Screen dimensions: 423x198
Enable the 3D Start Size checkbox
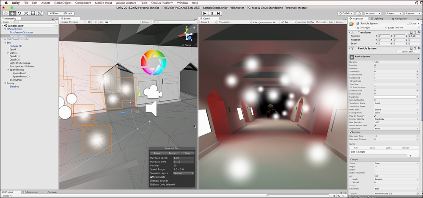(x=375, y=81)
